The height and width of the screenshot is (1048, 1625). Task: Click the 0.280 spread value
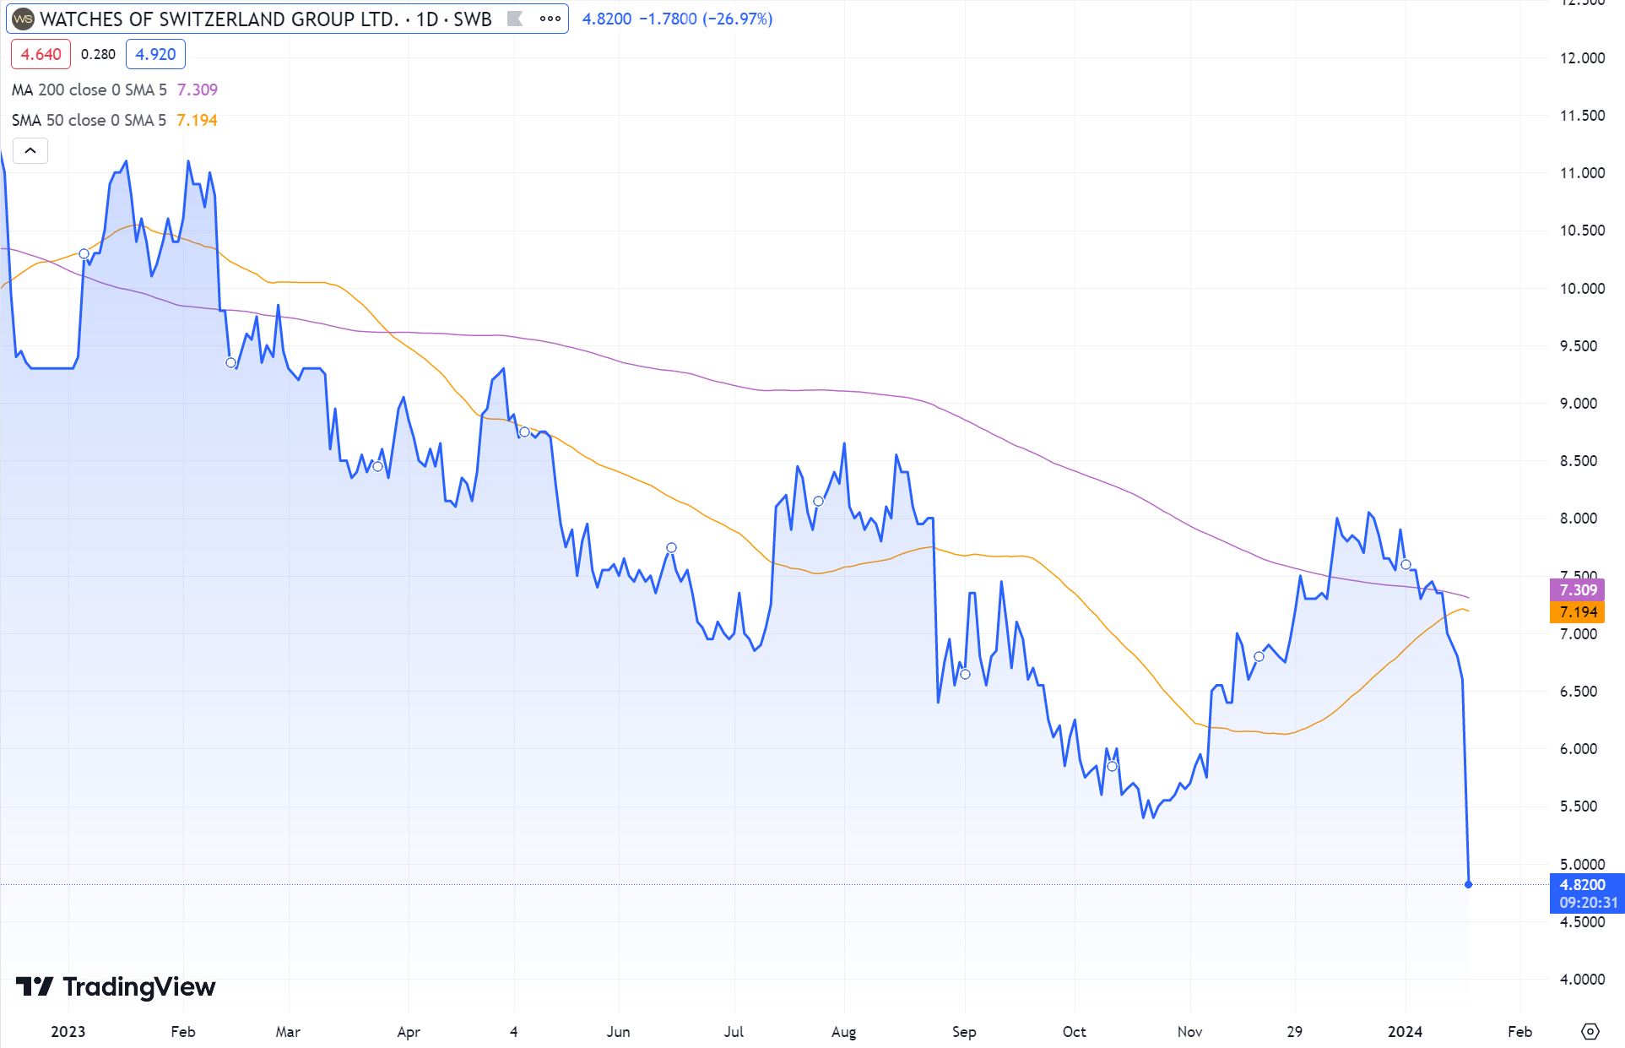pyautogui.click(x=98, y=54)
